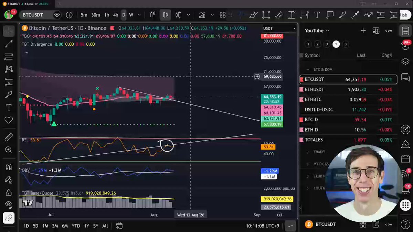Open the advanced view icon in watchlist header
Image resolution: width=413 pixels, height=232 pixels.
point(376,31)
